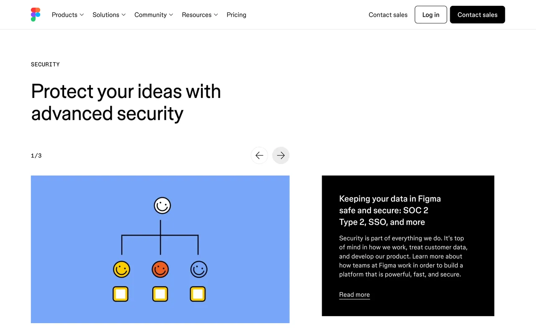Click the outlined smiley on the right branch
Viewport: 536px width, 332px height.
[x=198, y=269]
